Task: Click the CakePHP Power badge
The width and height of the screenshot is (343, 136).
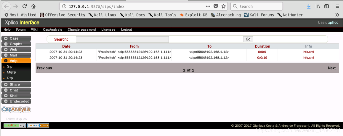Action: (38, 125)
